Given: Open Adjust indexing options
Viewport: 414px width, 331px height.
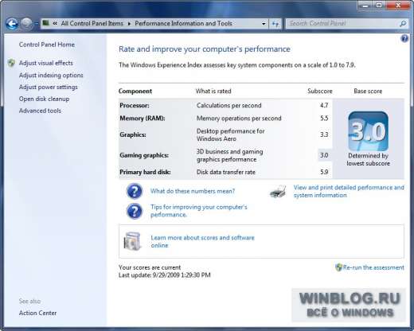Looking at the screenshot, I should pyautogui.click(x=51, y=76).
